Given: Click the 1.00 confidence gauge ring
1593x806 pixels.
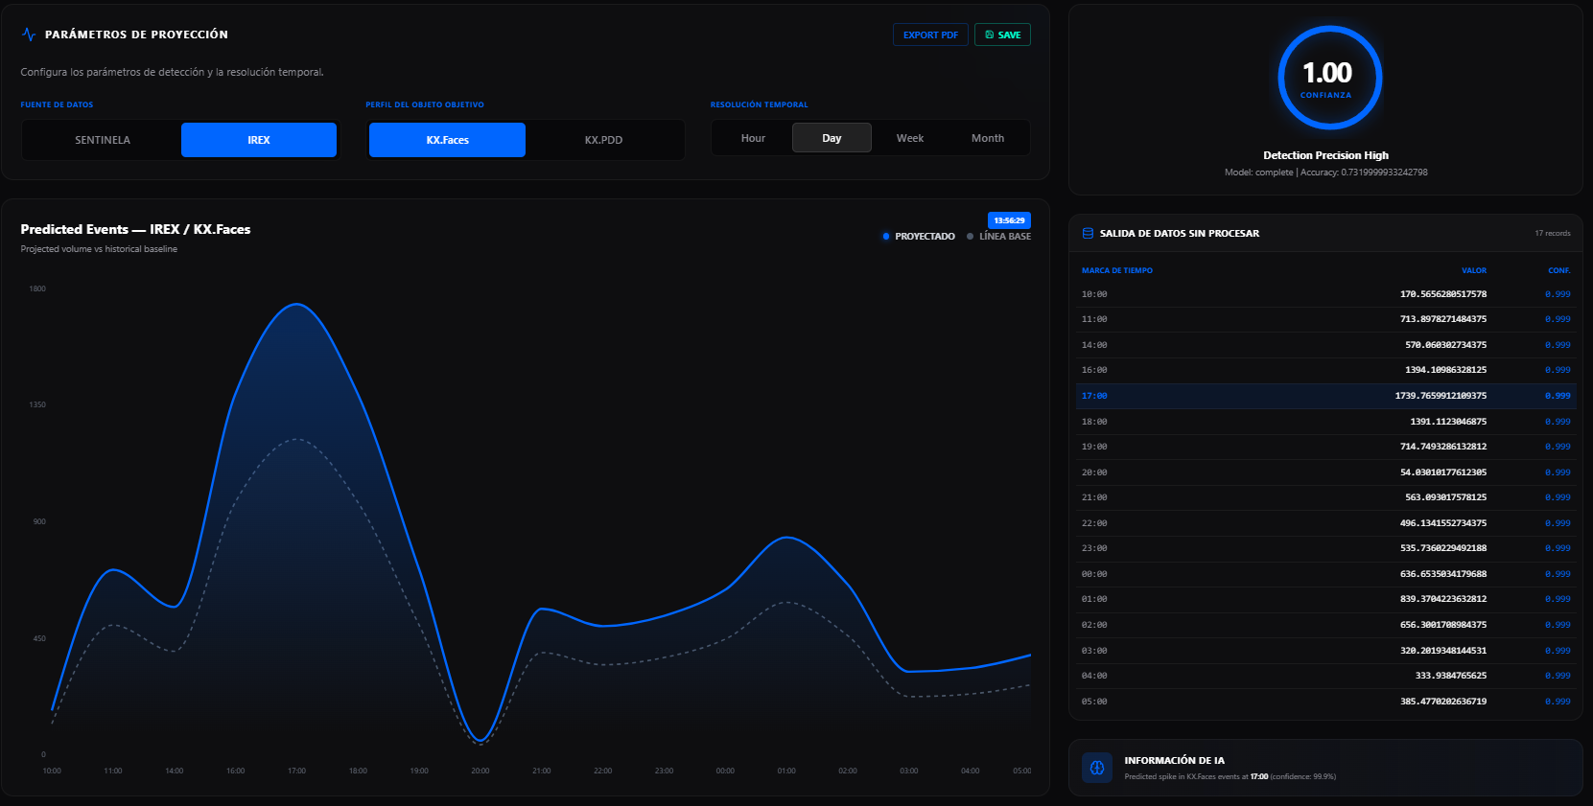Looking at the screenshot, I should coord(1329,78).
